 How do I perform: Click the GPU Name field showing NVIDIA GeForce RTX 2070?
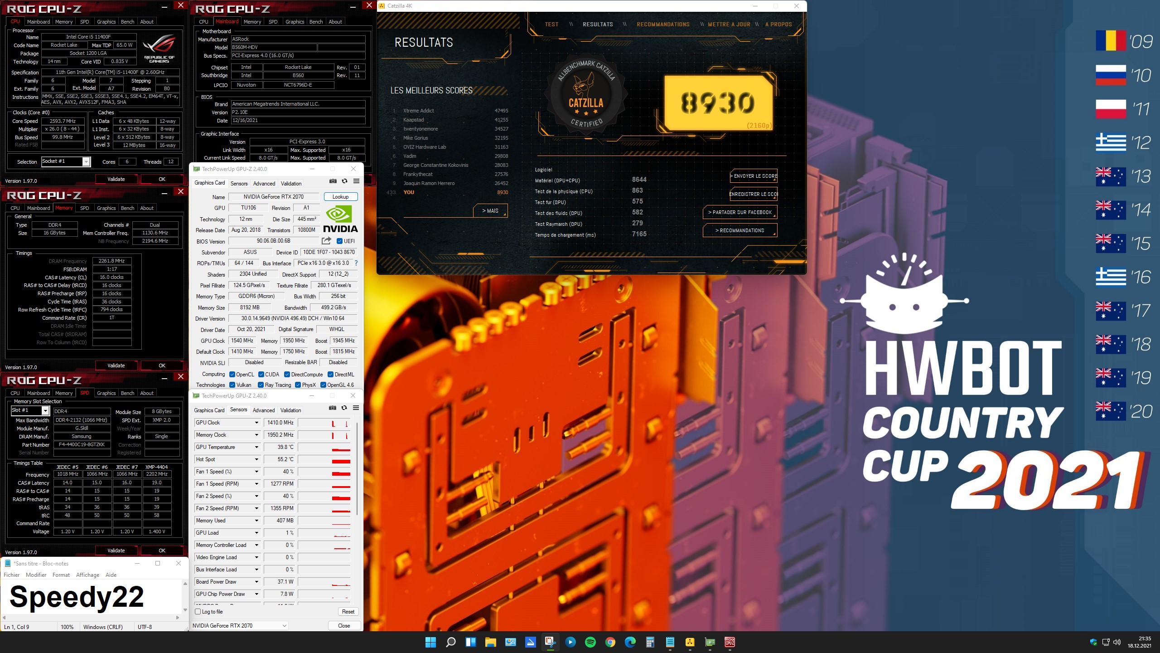tap(274, 196)
